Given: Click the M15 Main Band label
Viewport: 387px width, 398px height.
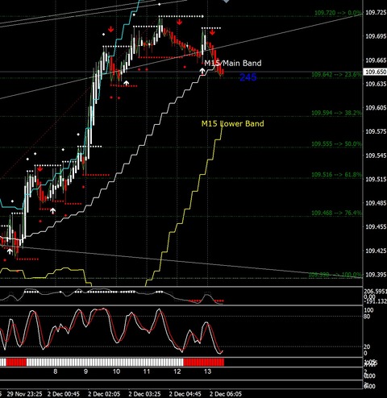Looking at the screenshot, I should pyautogui.click(x=233, y=63).
